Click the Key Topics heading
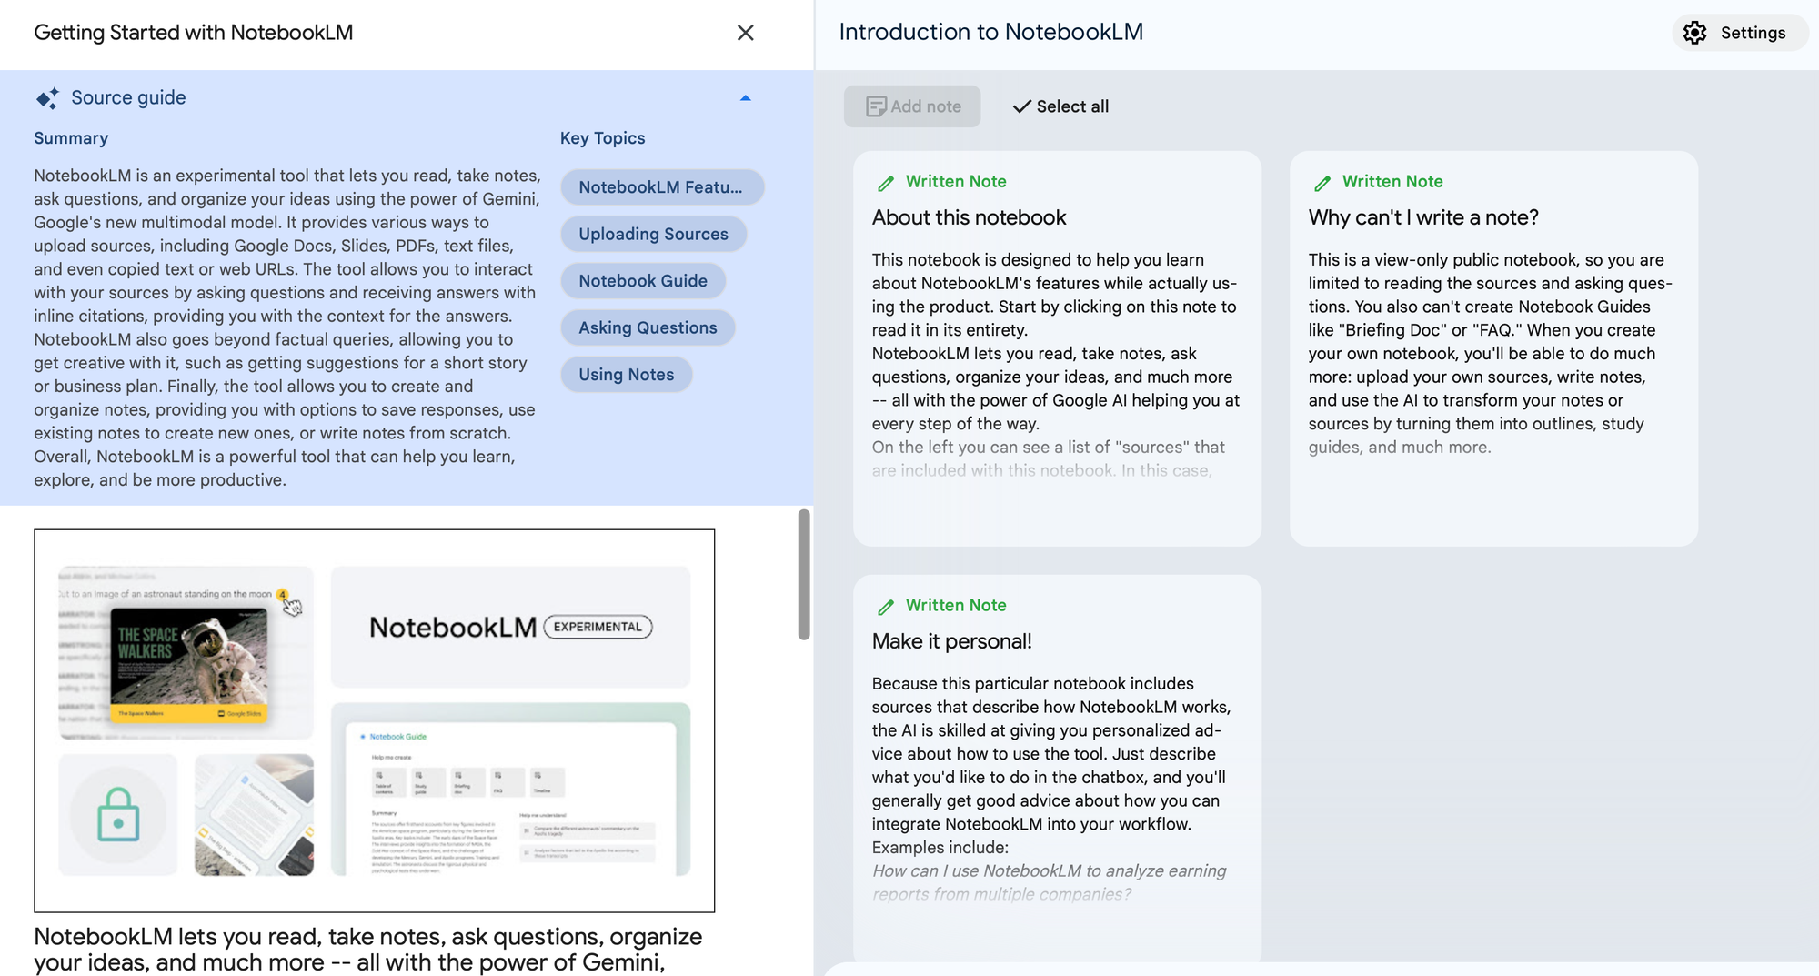Screen dimensions: 1819x976 coord(602,138)
